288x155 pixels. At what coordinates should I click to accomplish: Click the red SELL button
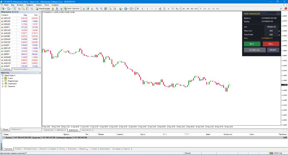tap(271, 44)
